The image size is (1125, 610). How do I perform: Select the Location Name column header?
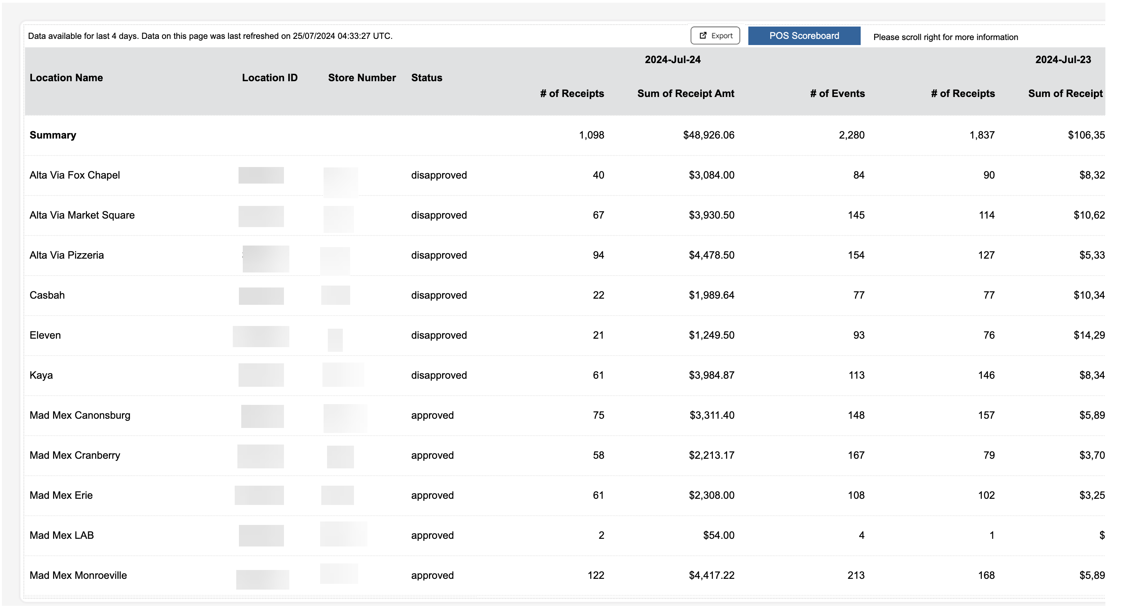click(x=67, y=78)
